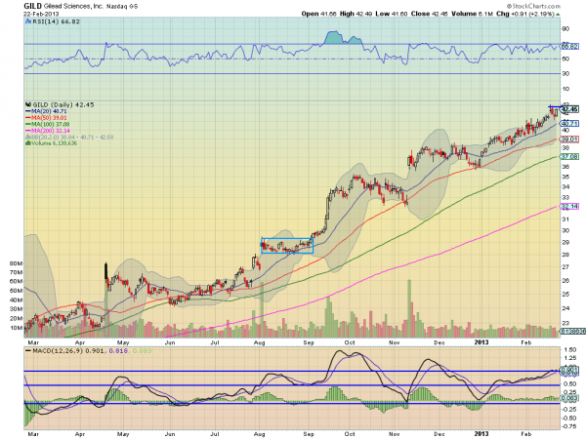Select the Low 41.60 value
This screenshot has height=439, width=586.
[x=392, y=14]
